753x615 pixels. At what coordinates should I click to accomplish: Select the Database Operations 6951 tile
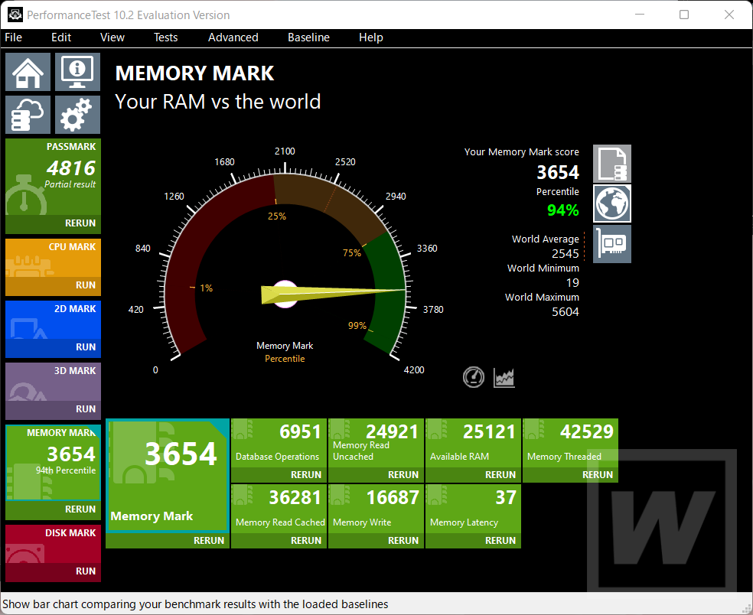tap(279, 443)
